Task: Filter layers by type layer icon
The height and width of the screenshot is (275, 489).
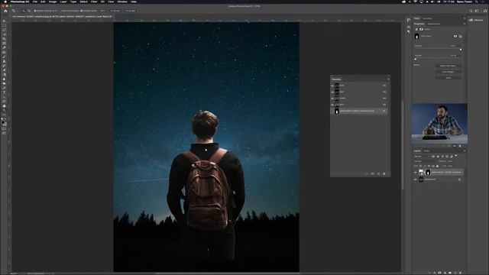Action: coord(442,156)
